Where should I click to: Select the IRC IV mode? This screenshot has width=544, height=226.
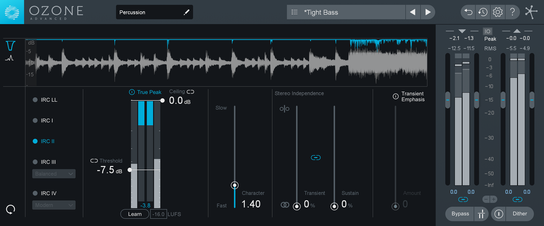45,193
